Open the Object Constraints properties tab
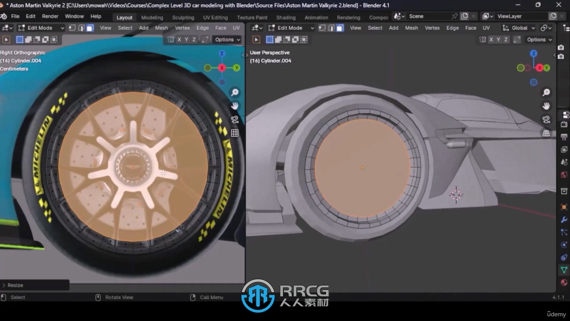The width and height of the screenshot is (570, 321). (564, 257)
